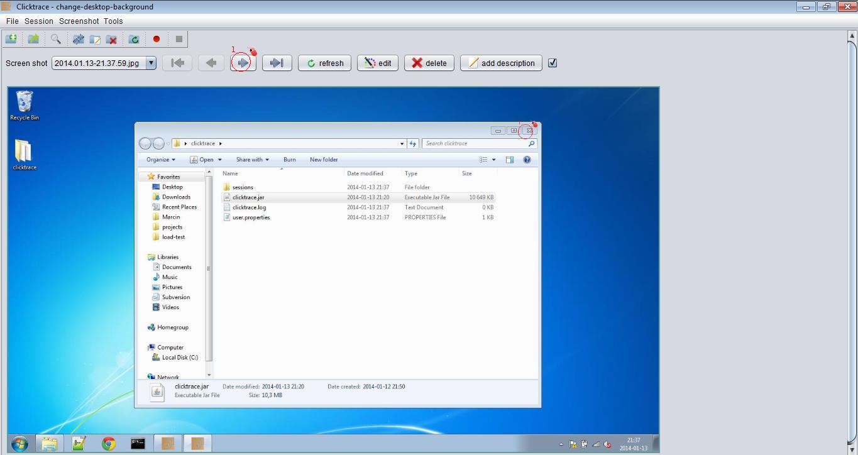Click the Start button in captured taskbar
The image size is (858, 455).
tap(19, 444)
